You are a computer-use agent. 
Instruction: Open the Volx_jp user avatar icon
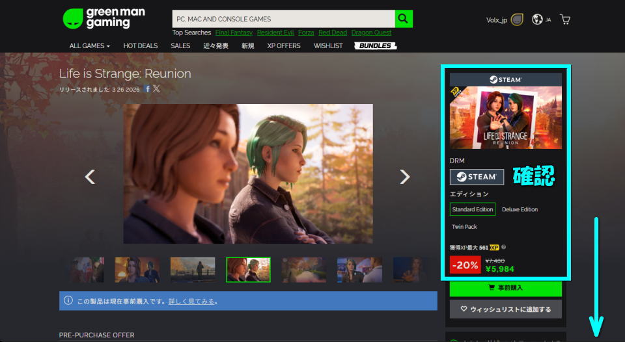(517, 19)
